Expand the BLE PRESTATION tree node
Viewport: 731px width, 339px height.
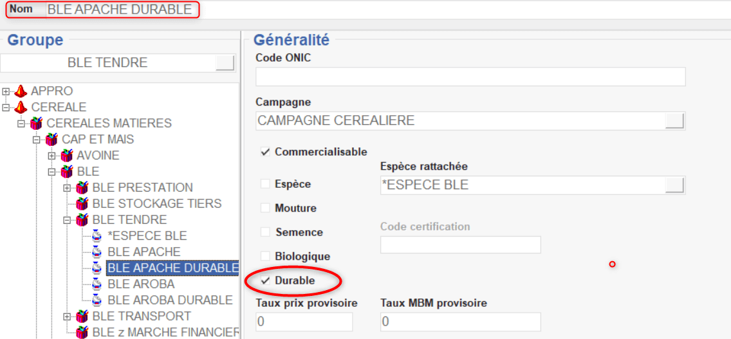click(x=67, y=188)
